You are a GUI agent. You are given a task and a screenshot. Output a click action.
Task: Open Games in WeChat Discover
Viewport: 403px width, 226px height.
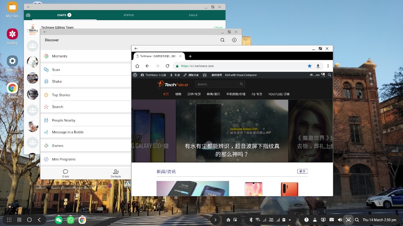coord(86,146)
